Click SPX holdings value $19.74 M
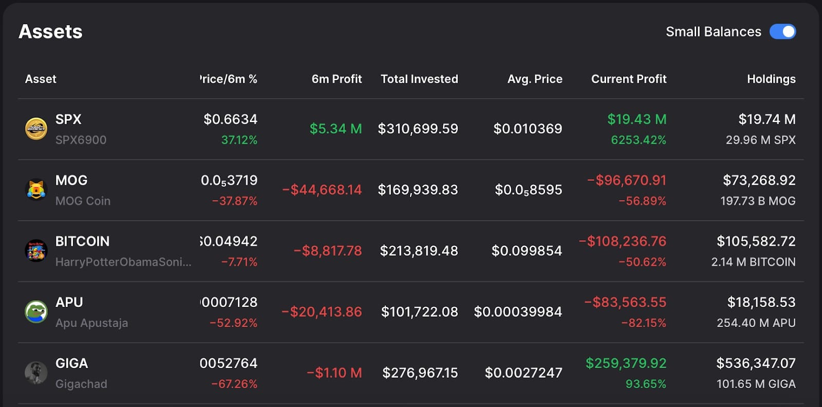This screenshot has height=407, width=822. (x=767, y=120)
